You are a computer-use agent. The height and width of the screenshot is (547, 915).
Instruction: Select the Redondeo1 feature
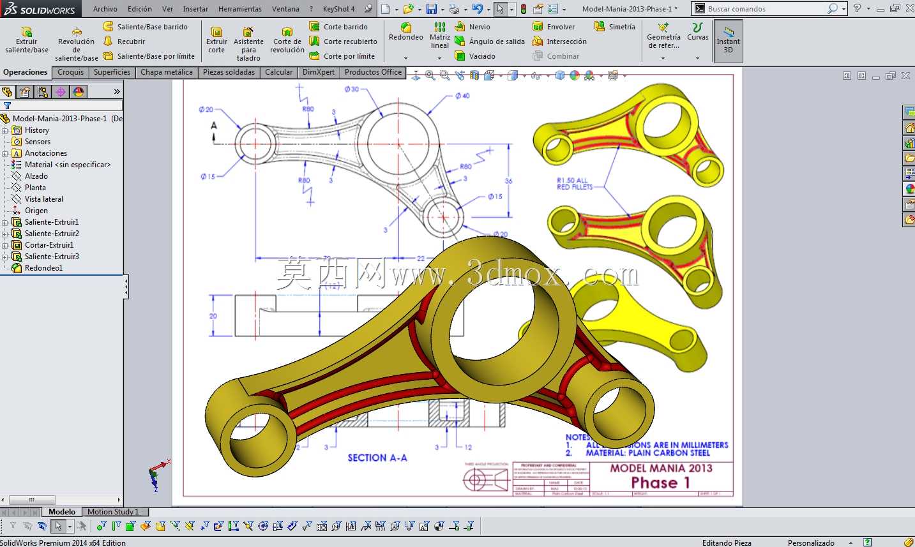coord(38,268)
